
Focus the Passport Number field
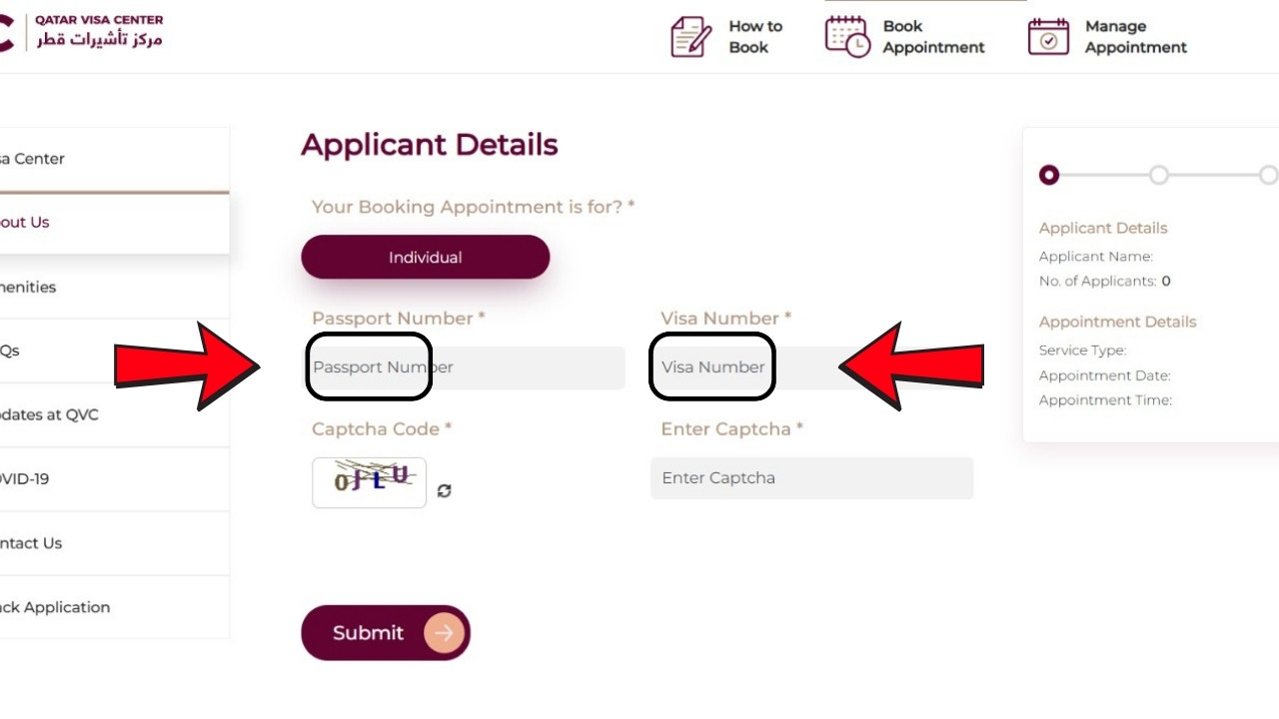[467, 367]
